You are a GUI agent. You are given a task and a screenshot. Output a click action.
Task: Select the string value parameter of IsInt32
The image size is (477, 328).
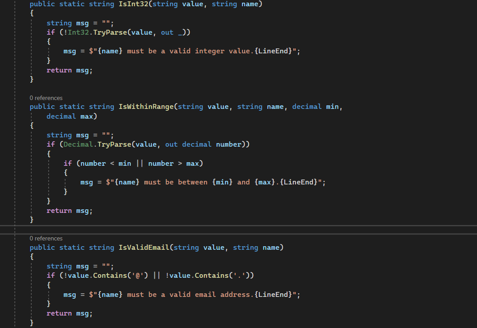pos(178,4)
